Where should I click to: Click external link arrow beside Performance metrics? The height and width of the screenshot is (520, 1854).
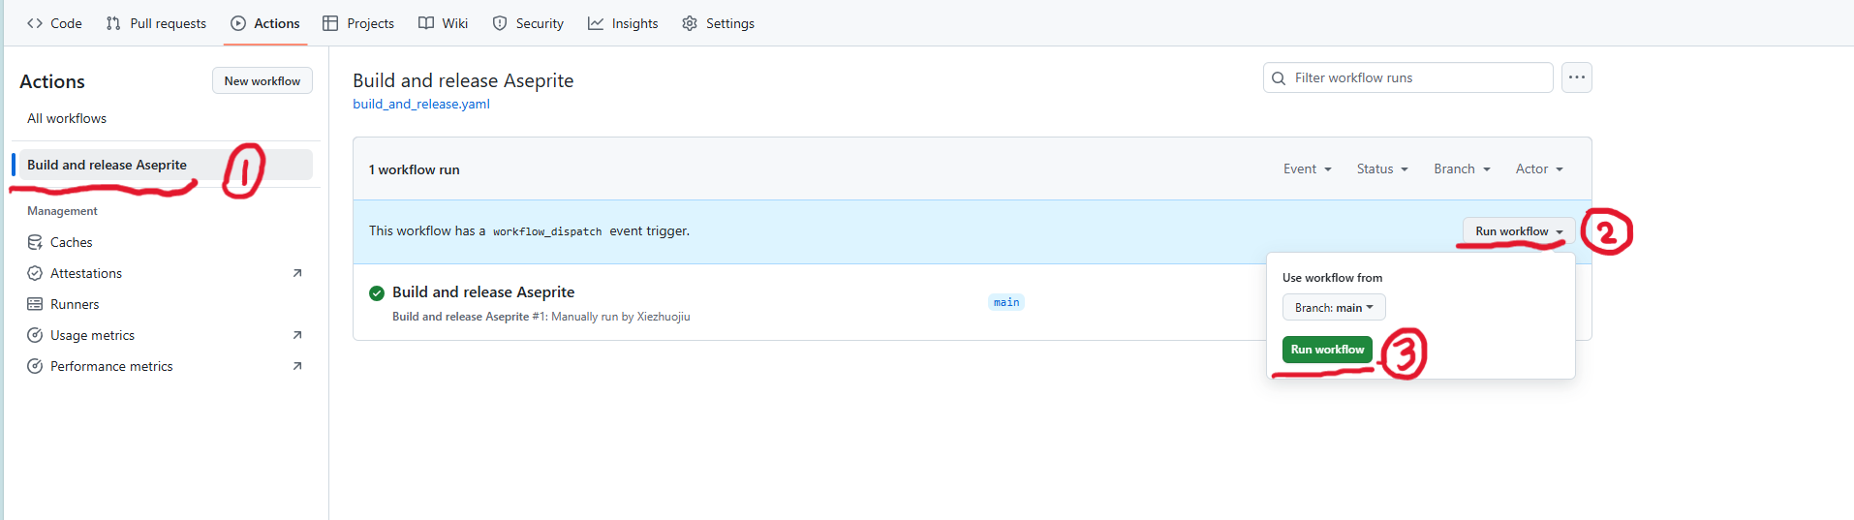297,366
